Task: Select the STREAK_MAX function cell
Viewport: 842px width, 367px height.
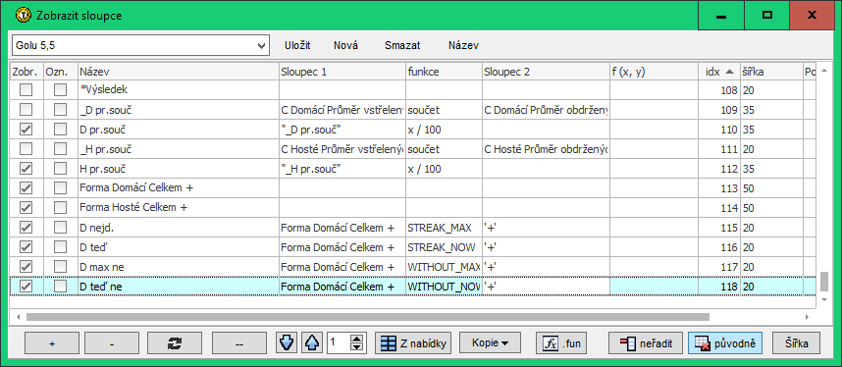Action: [444, 228]
